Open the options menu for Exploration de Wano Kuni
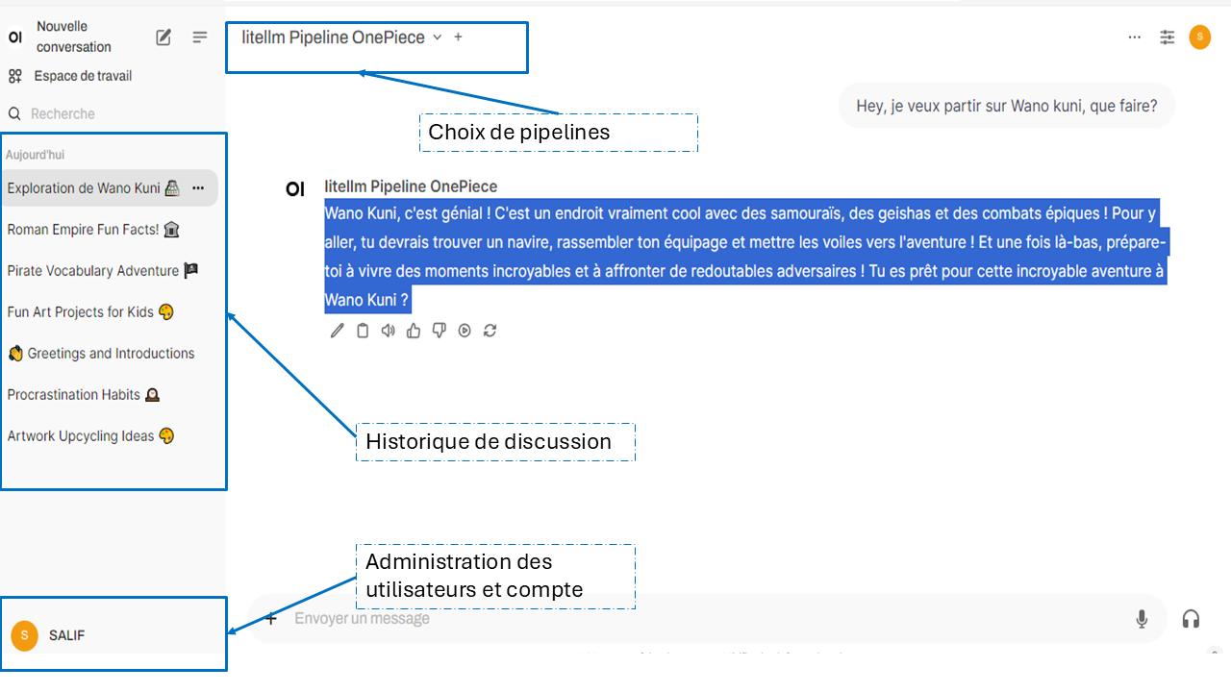This screenshot has height=692, width=1231. [198, 188]
